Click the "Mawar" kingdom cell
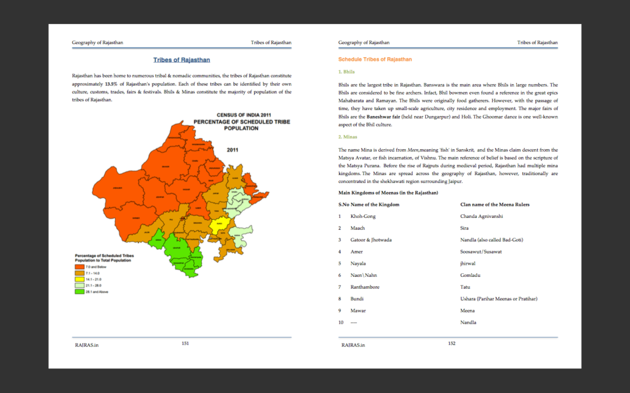 click(x=358, y=311)
